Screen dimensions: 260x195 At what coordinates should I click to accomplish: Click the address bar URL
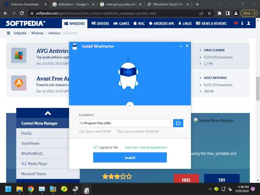pos(96,13)
